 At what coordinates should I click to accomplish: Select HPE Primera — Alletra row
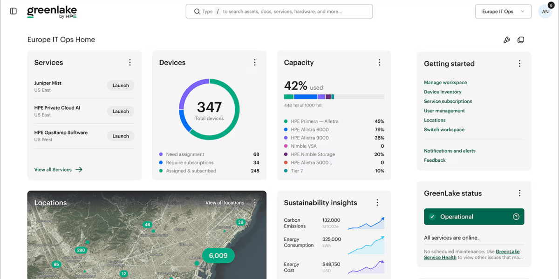pos(334,121)
